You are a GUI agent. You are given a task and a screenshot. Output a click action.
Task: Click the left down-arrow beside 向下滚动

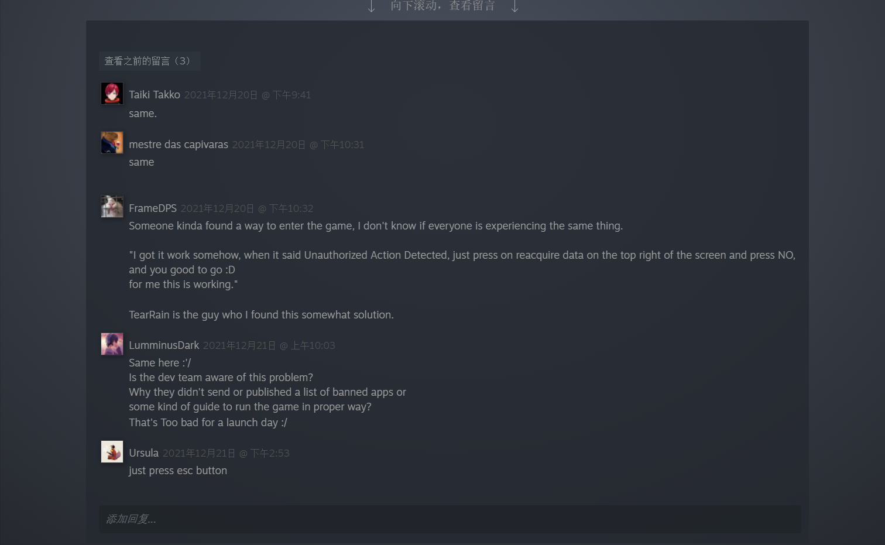tap(371, 6)
